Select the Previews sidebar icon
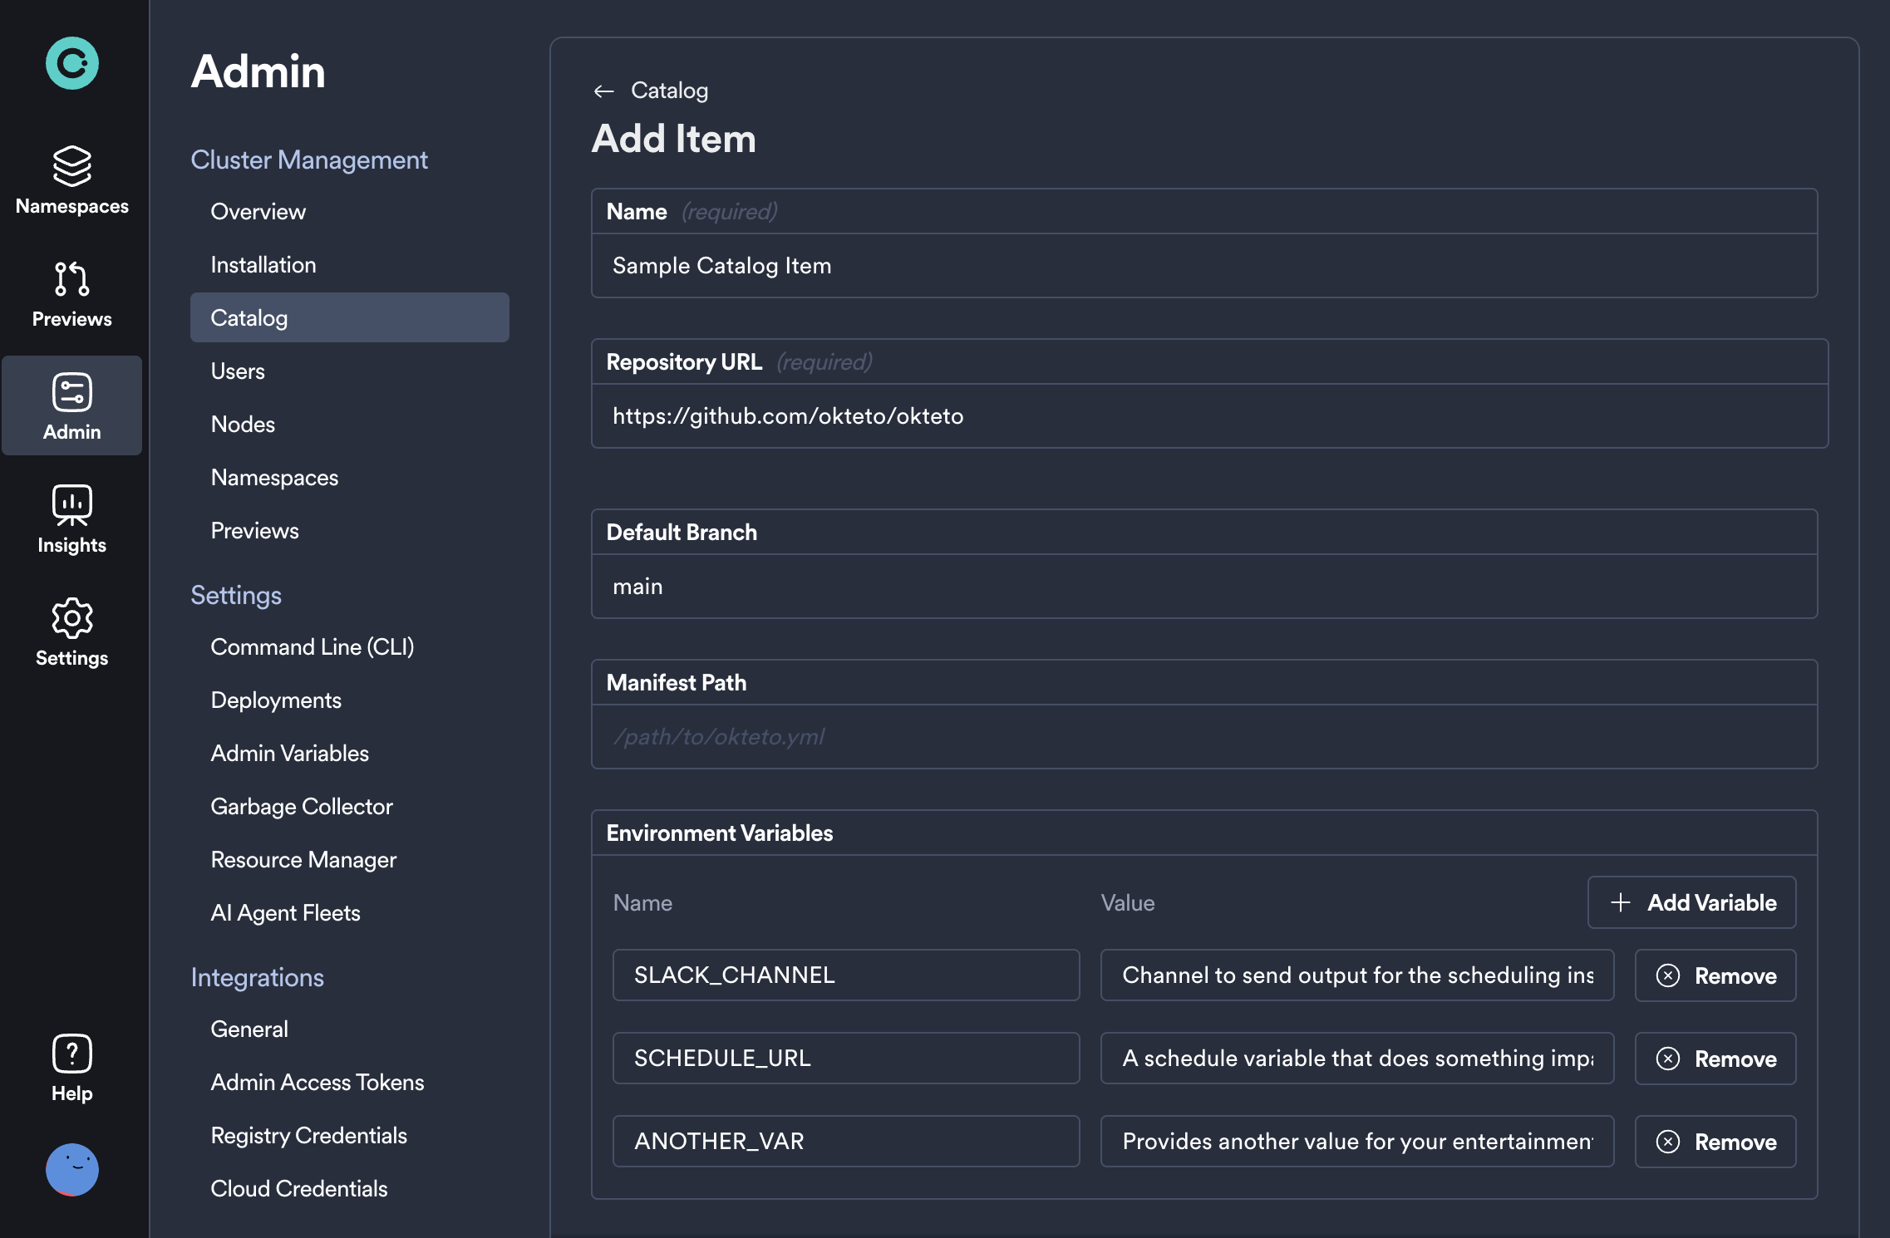 [x=71, y=281]
